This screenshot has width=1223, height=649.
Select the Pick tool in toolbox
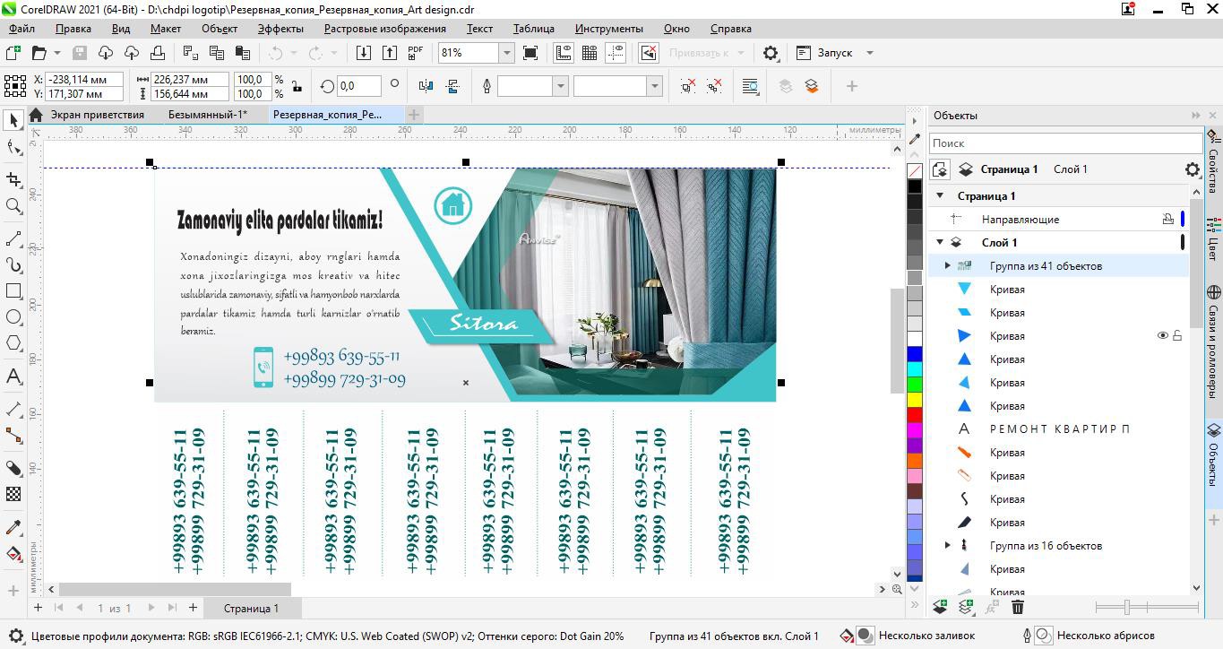coord(13,121)
